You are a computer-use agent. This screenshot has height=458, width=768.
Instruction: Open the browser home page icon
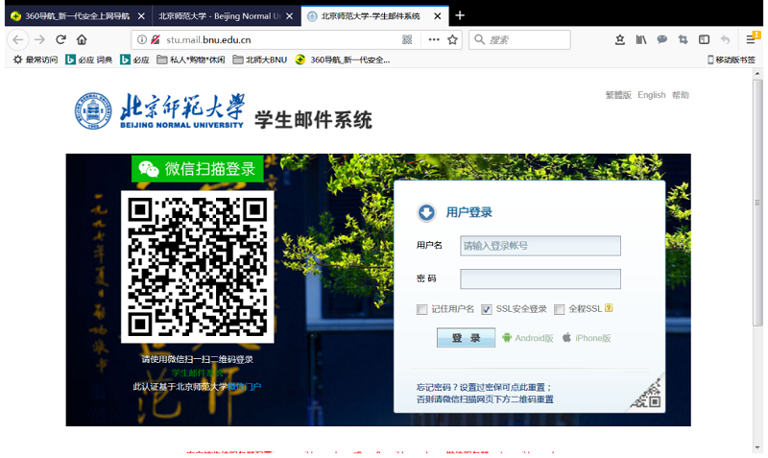[x=82, y=39]
